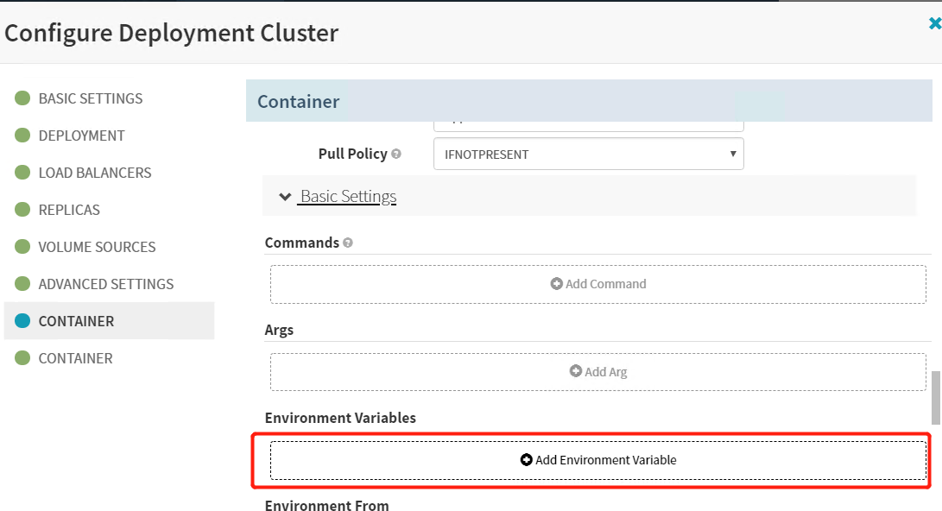Go to the DEPLOYMENT section
942x511 pixels.
(x=81, y=136)
